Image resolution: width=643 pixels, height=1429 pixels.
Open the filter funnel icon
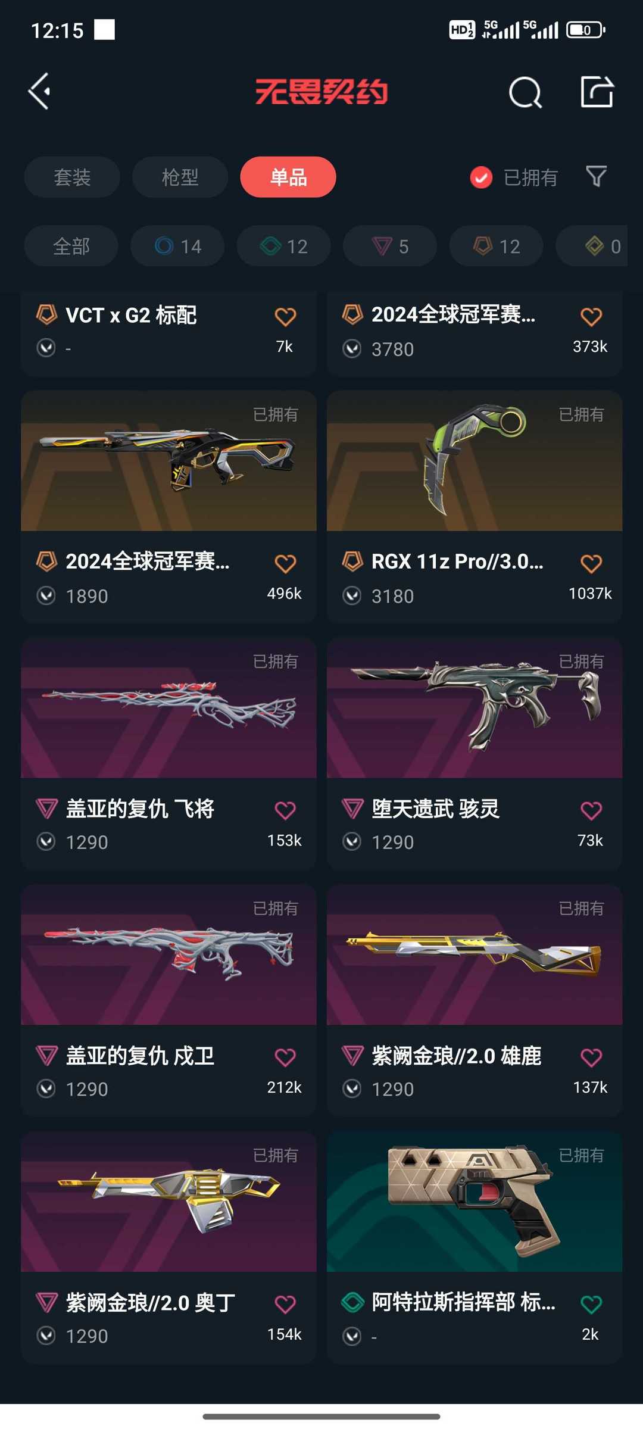pos(596,176)
